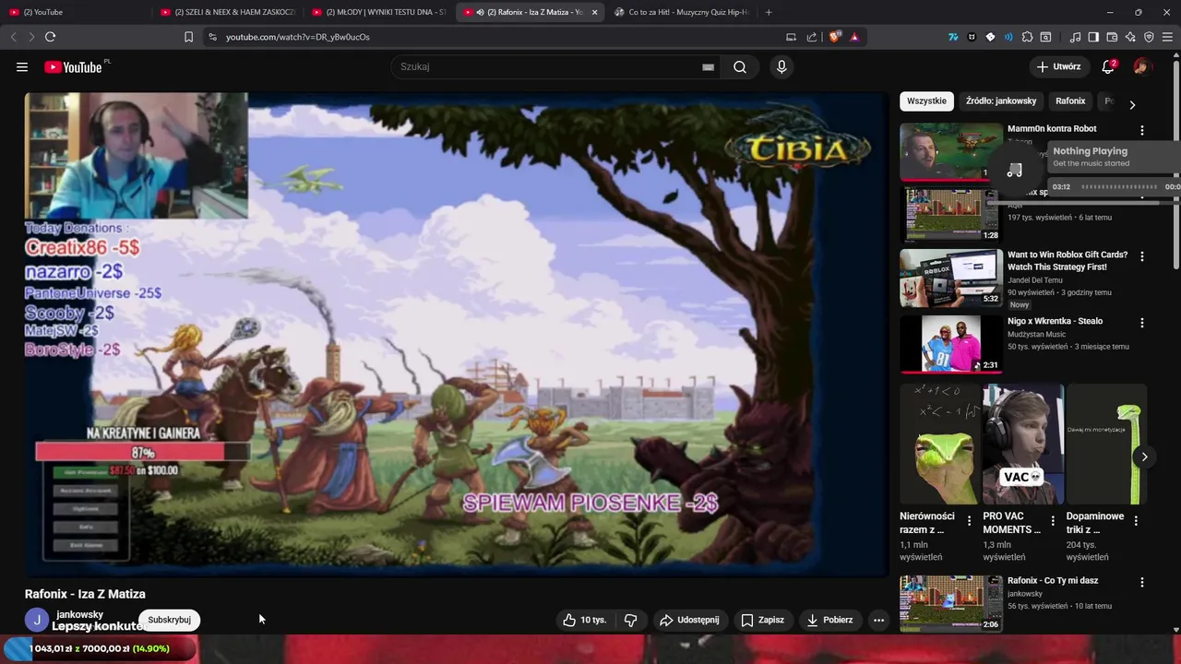Open options for PRO VAC MOMENTS short

(1053, 521)
